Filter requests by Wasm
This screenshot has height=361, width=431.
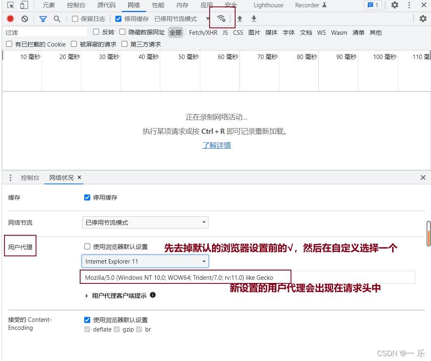tap(339, 33)
